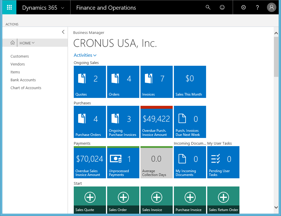Open Chart of Accounts from navigation

click(x=26, y=88)
